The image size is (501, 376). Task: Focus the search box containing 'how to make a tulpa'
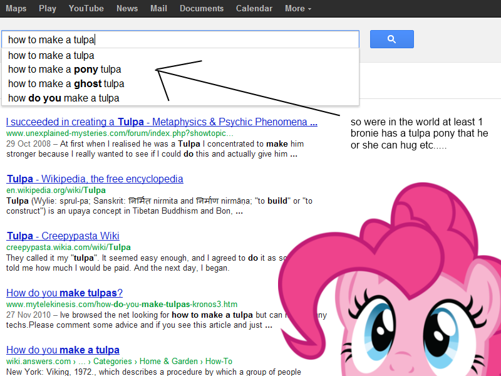pyautogui.click(x=180, y=39)
